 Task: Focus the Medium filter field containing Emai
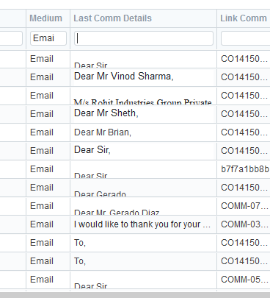[x=48, y=38]
